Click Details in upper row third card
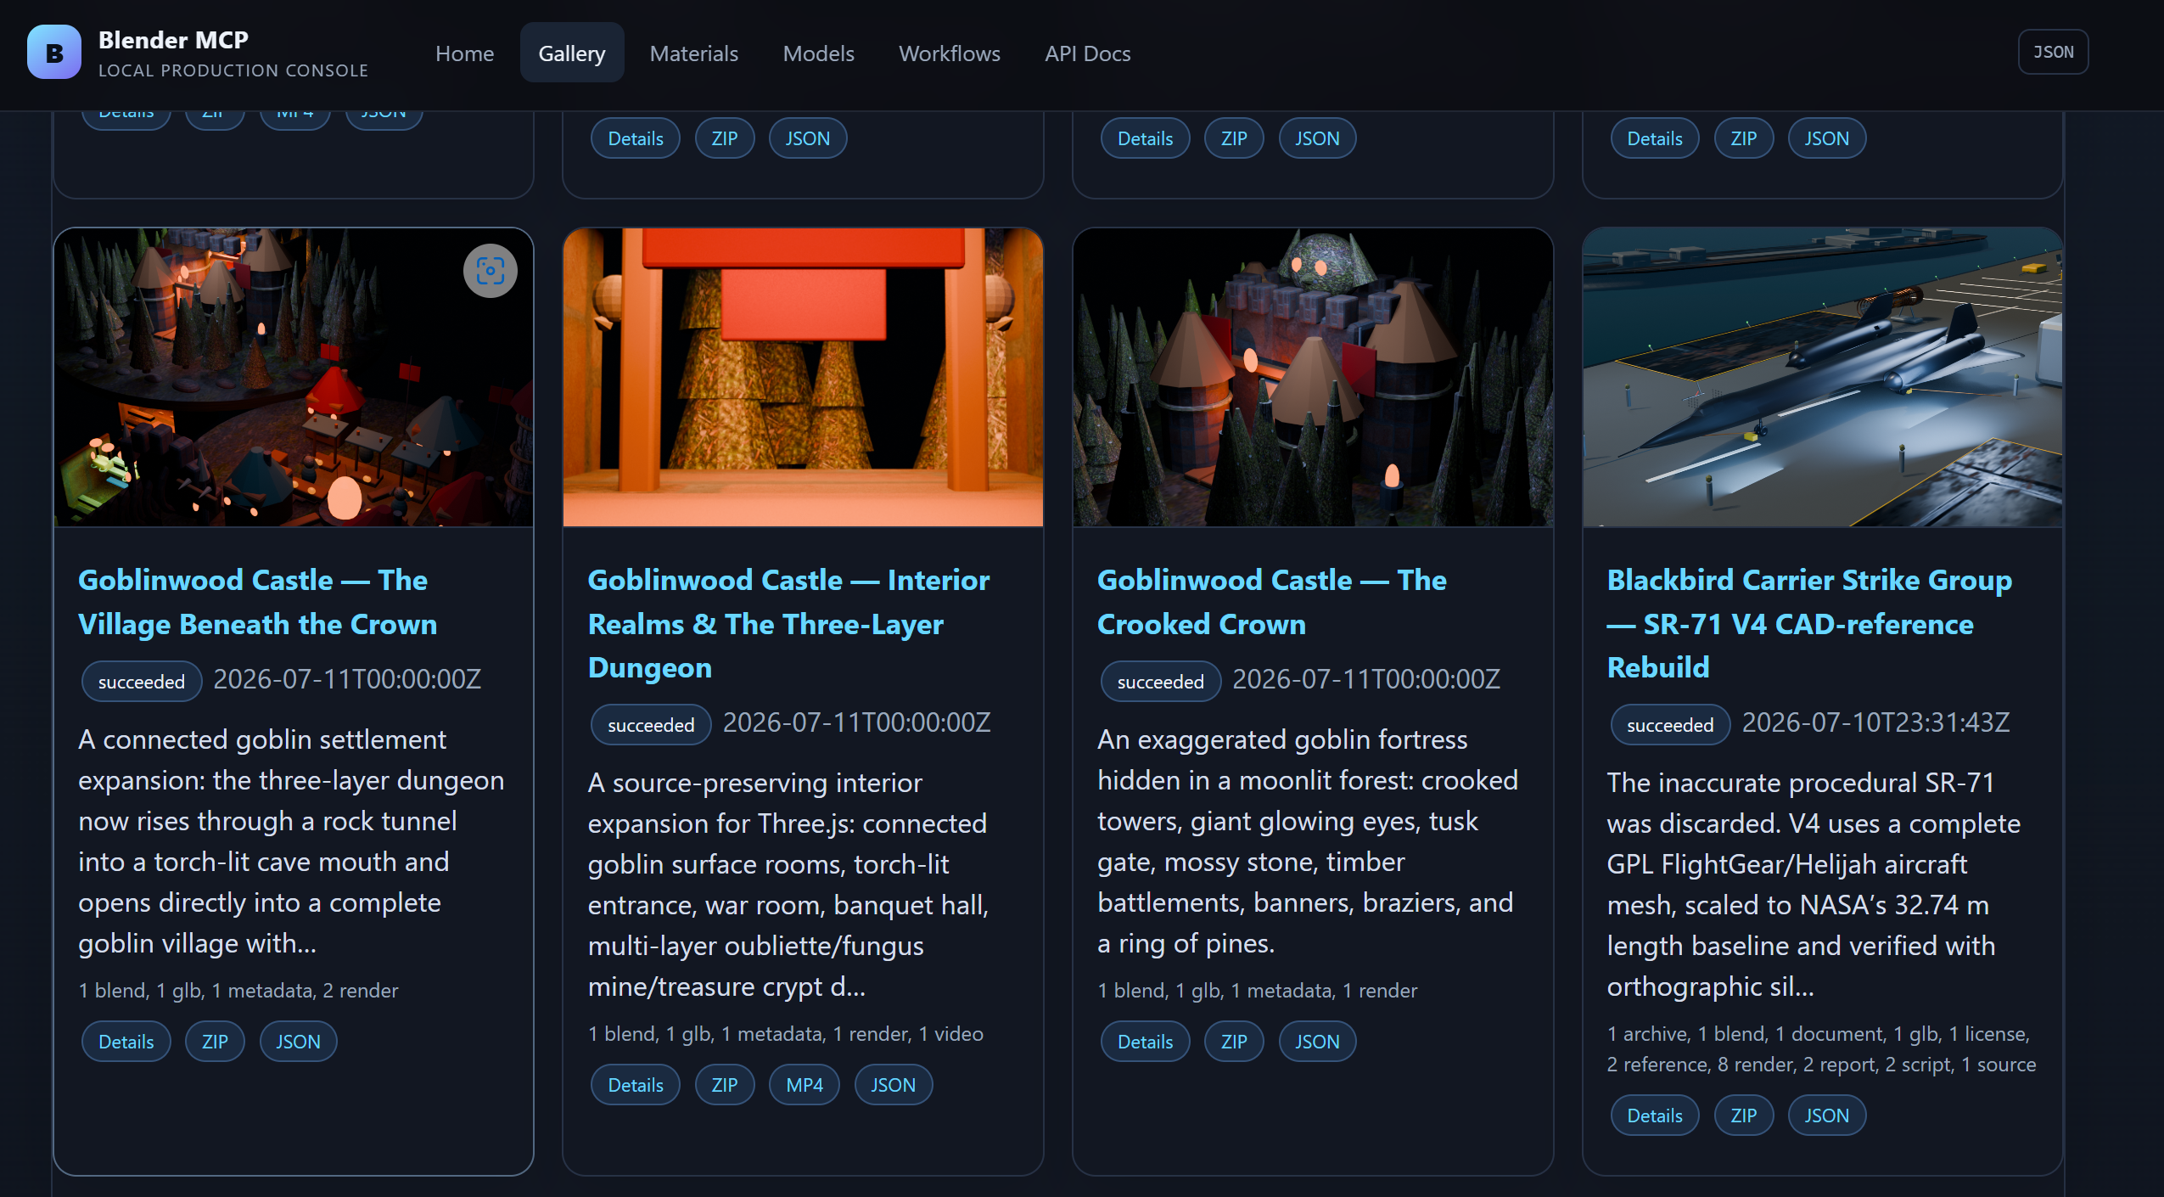Viewport: 2164px width, 1197px height. (x=1146, y=138)
